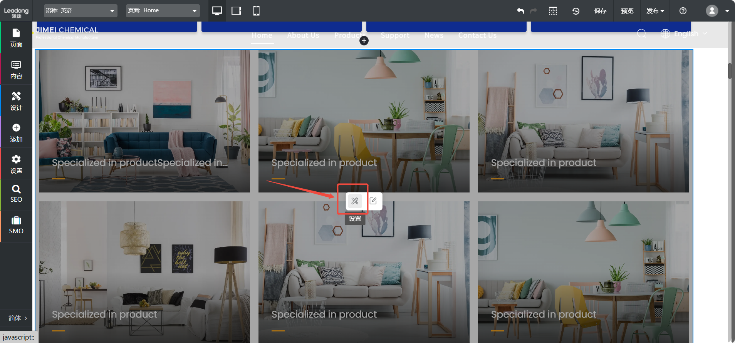Click the settings tools icon on gallery
The height and width of the screenshot is (343, 735).
tap(355, 201)
